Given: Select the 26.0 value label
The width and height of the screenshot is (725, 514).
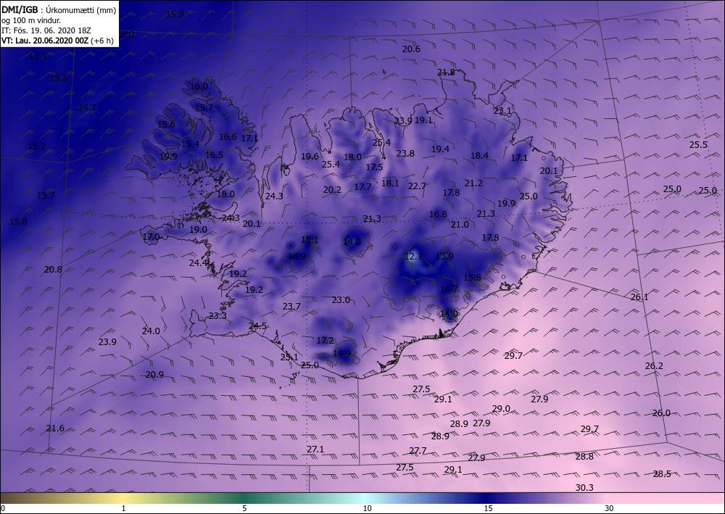Looking at the screenshot, I should pos(660,413).
